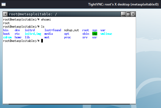
Task: Close the root@metasploitable terminal window
Action: (133, 14)
